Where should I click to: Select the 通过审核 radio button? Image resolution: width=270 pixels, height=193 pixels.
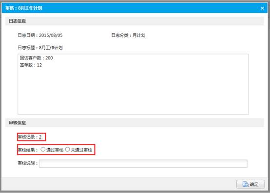pyautogui.click(x=43, y=150)
